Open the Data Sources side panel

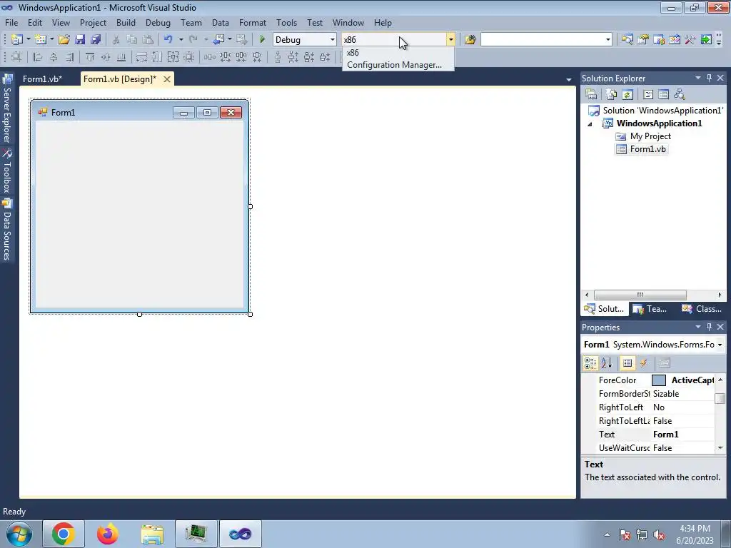point(7,229)
